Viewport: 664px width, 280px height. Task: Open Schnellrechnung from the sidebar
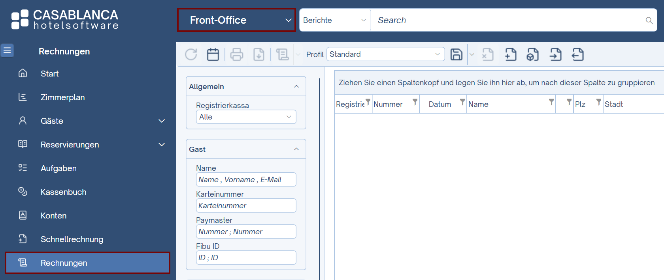[x=72, y=239]
